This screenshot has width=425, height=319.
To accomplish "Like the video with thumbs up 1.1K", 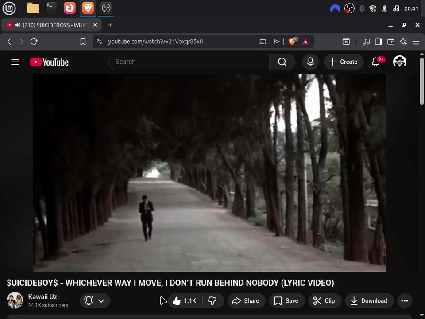I will [x=185, y=300].
